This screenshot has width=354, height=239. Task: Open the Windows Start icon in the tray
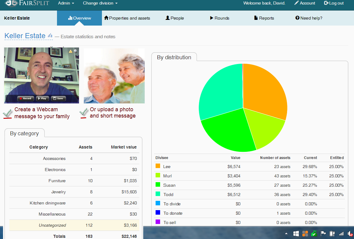coord(296,234)
